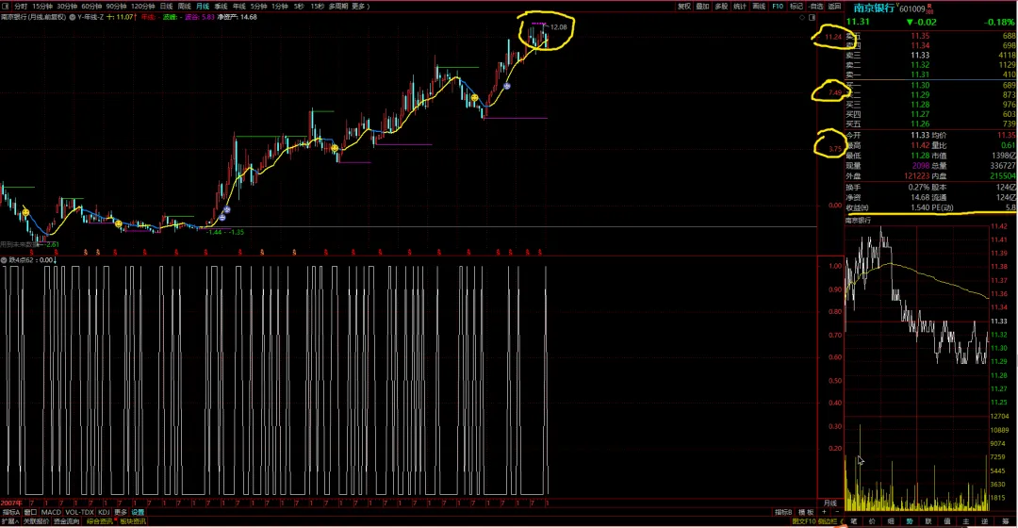
Task: Click the 跌4点62 indicator settings circle
Action: click(x=4, y=260)
